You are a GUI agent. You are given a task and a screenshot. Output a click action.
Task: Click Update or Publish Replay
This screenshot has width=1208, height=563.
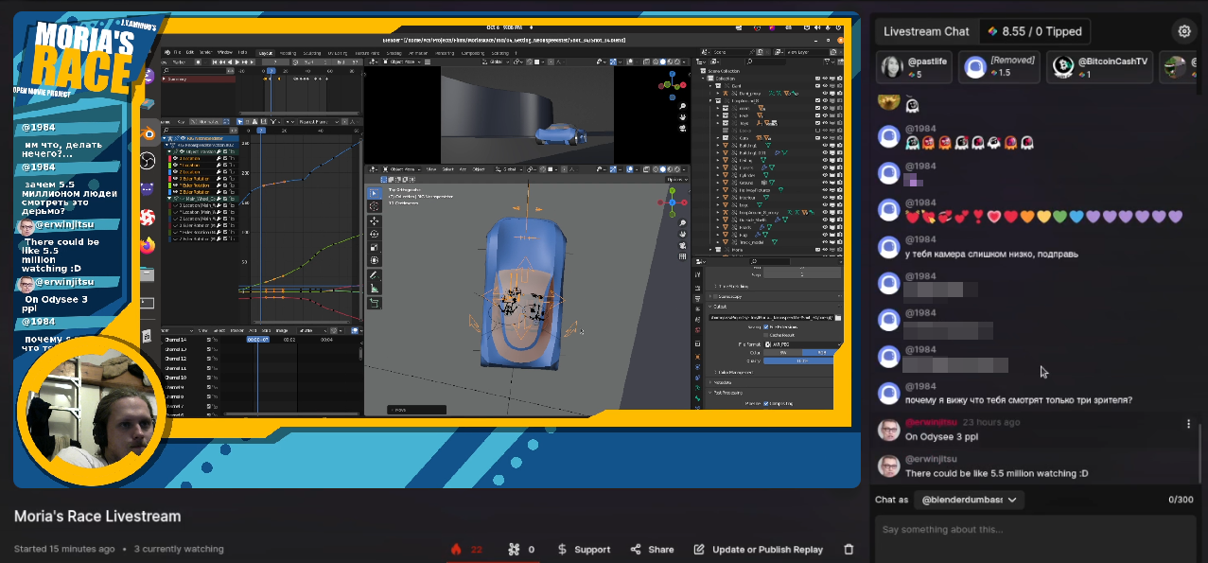click(x=758, y=549)
